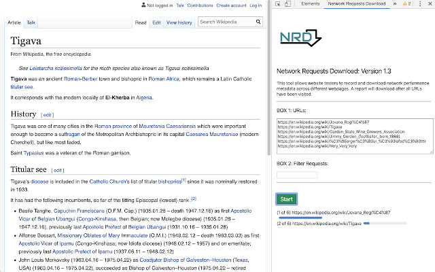Screen dimensions: 435x272
Task: Open the Capuchin Franciscans link
Action: pyautogui.click(x=79, y=211)
